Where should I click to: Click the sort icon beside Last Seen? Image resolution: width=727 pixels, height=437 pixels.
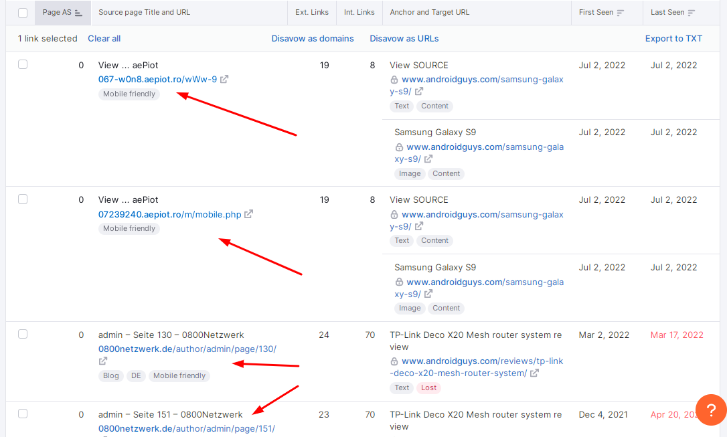[692, 13]
